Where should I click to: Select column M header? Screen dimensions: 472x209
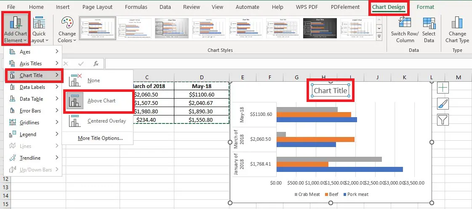pos(459,78)
